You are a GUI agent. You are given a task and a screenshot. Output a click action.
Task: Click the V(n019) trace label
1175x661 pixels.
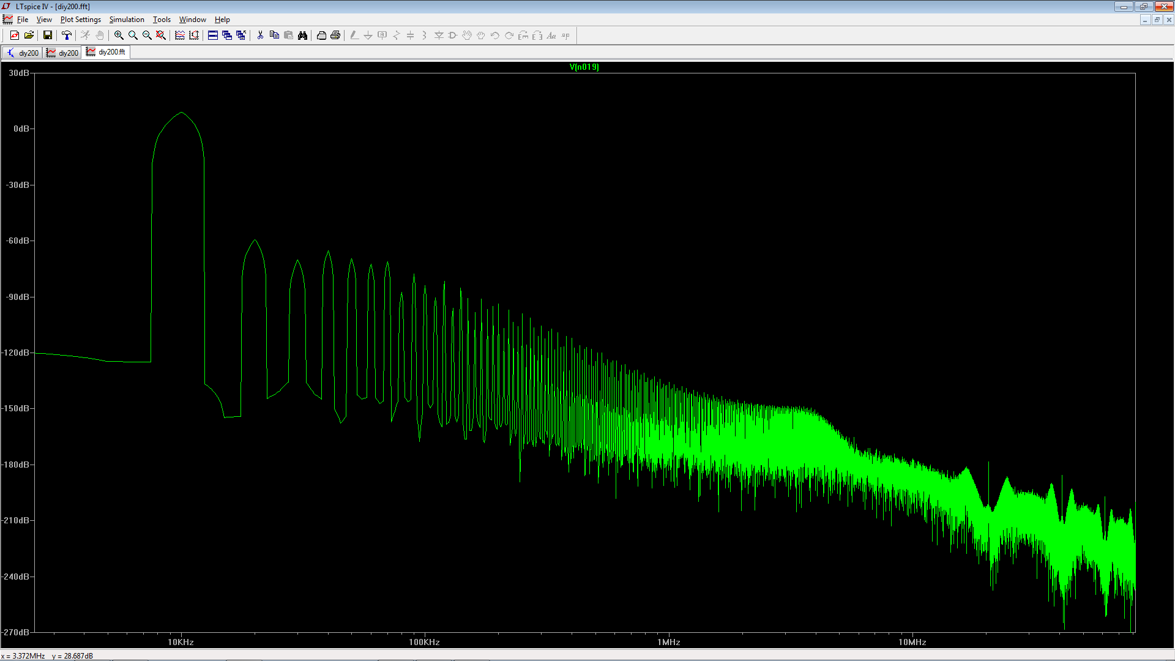point(584,67)
